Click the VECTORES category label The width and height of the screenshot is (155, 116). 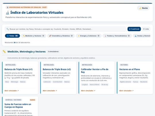124,65
